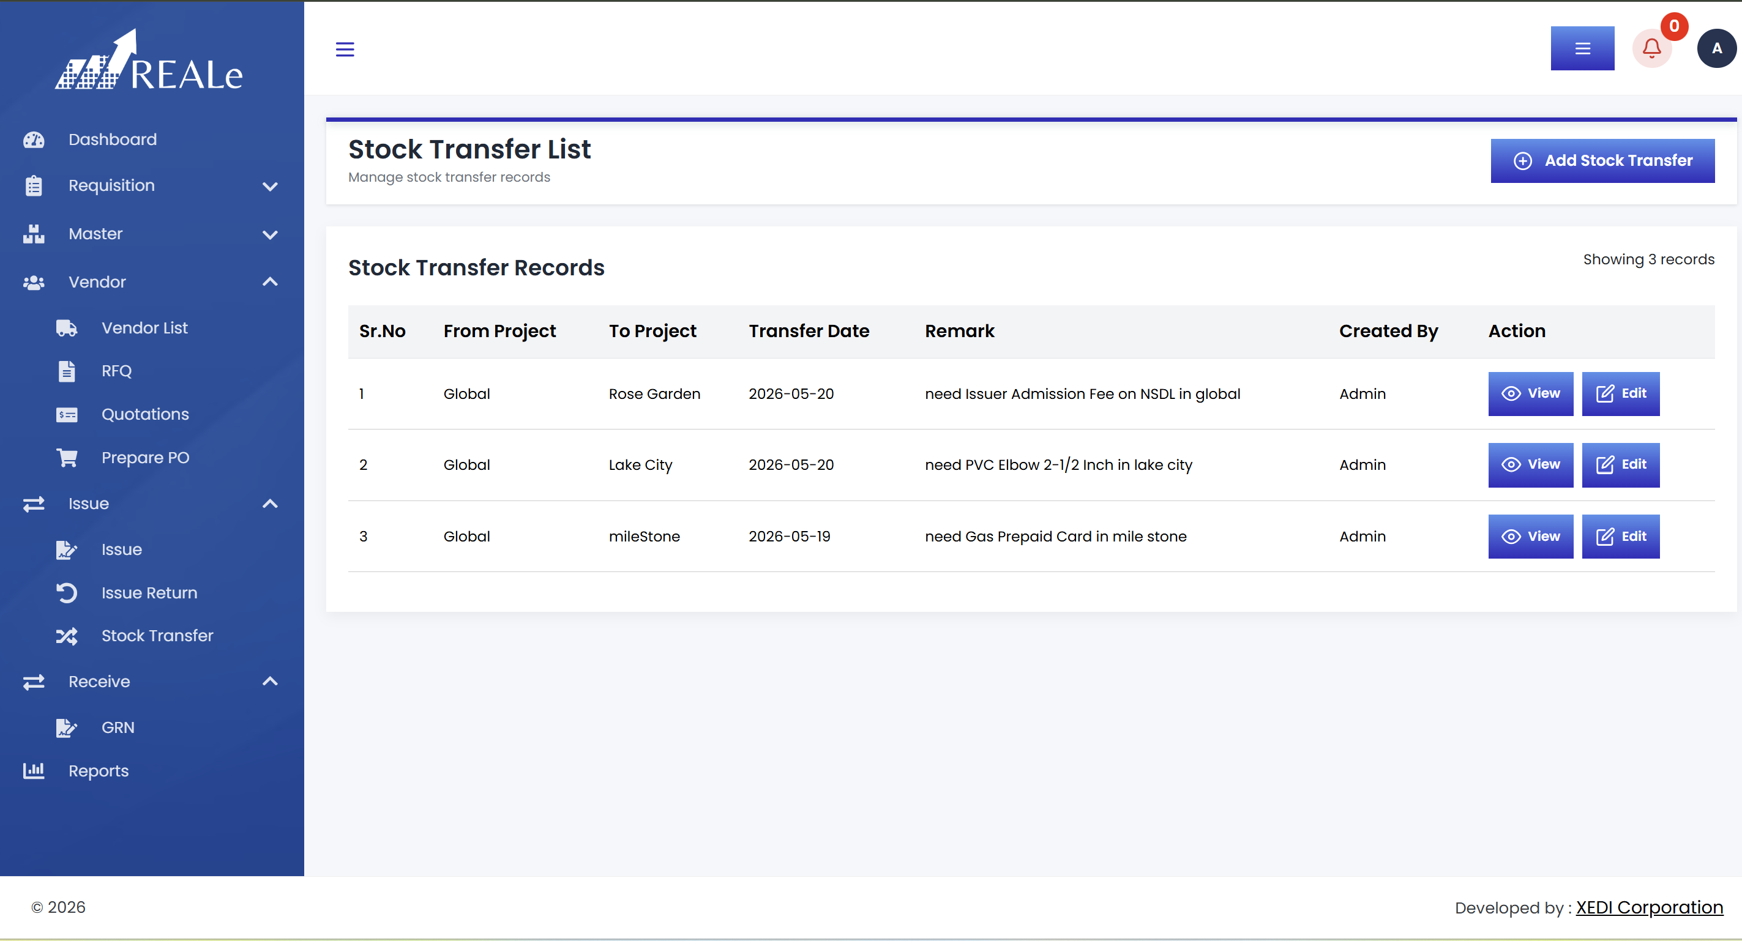Edit the mileStone transfer record
1742x941 pixels.
pos(1620,537)
